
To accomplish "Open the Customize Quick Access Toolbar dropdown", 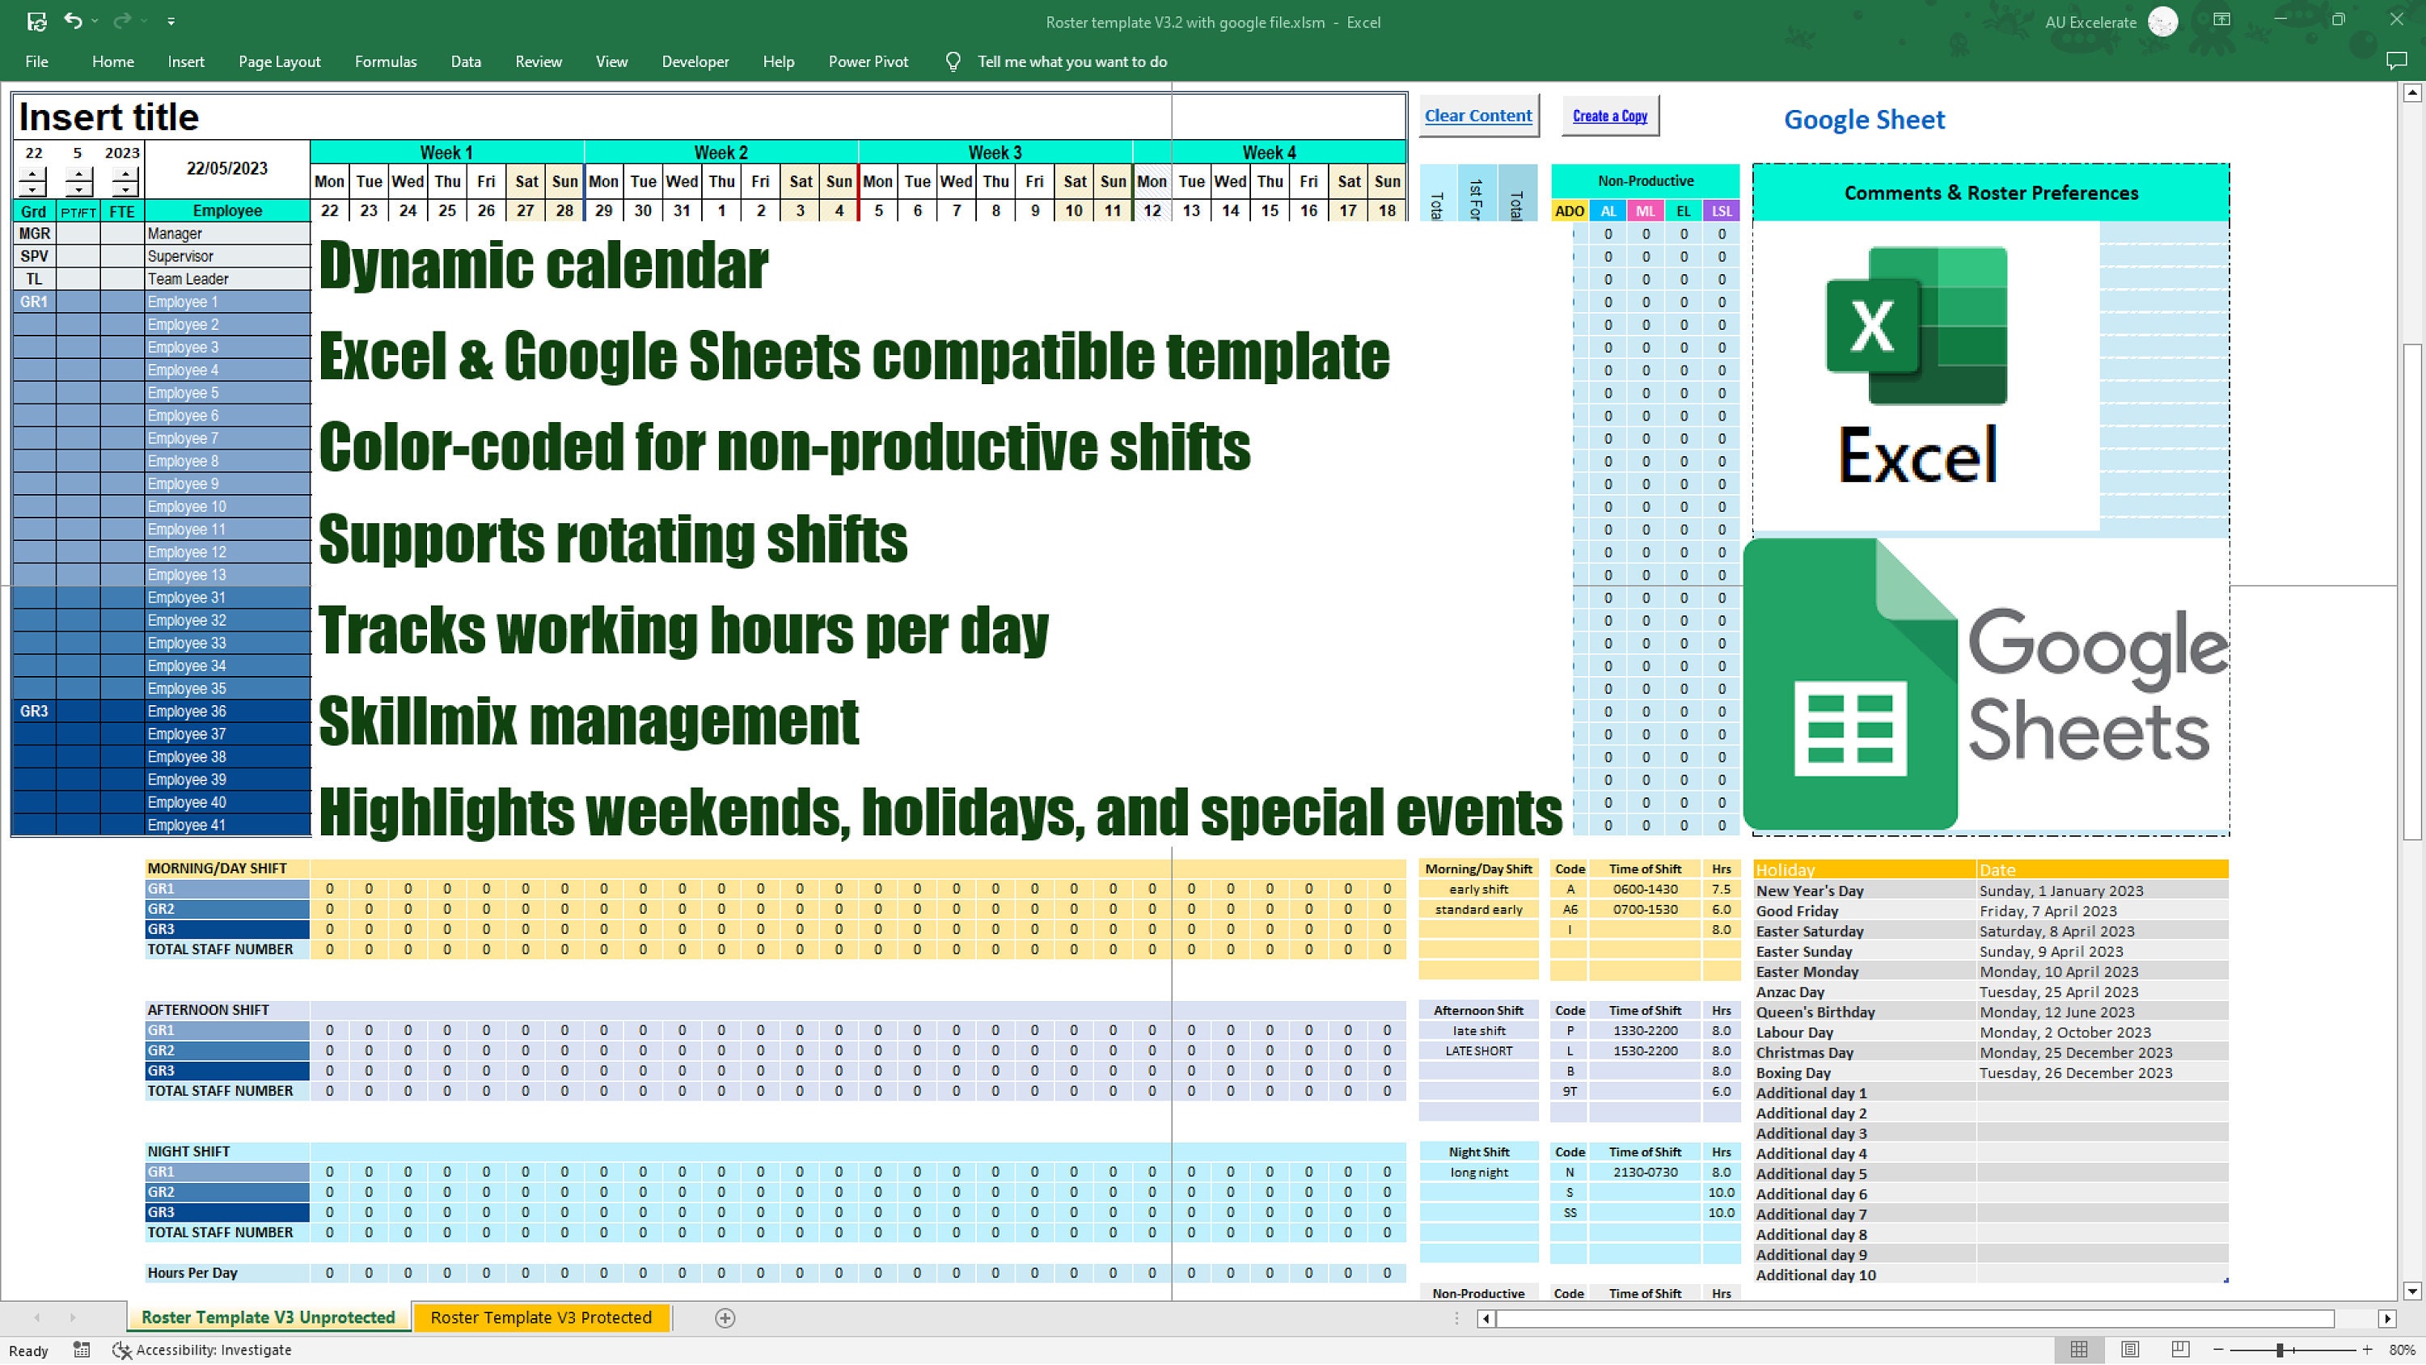I will click(171, 21).
